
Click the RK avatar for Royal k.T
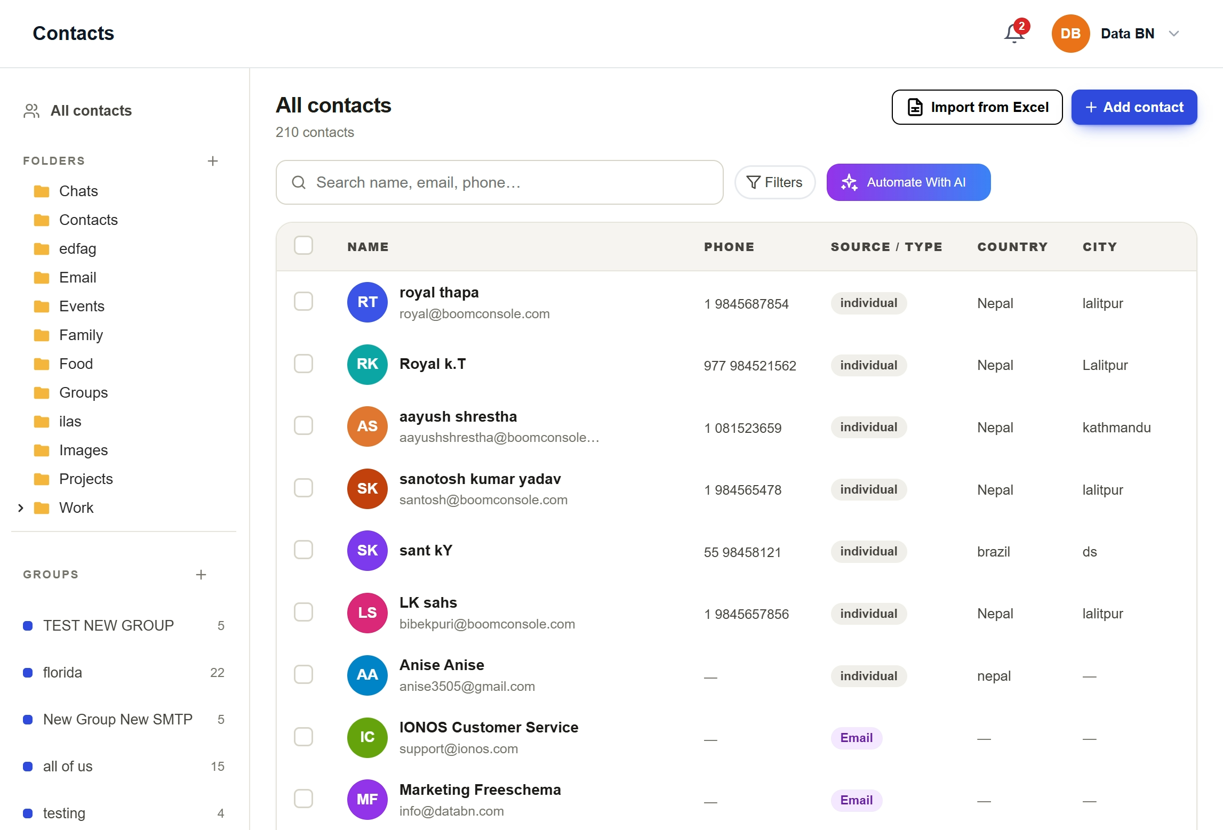[x=367, y=364]
